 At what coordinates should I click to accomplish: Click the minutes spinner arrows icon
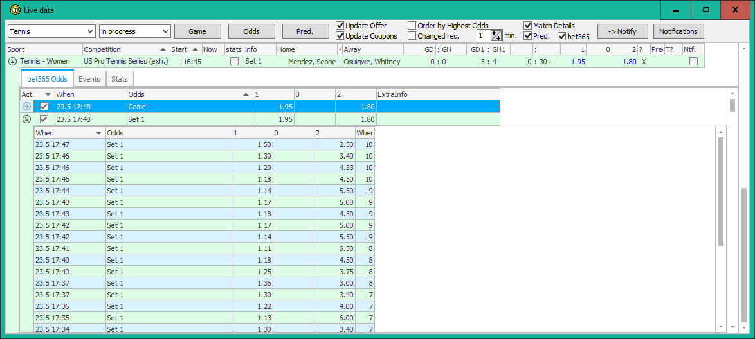pyautogui.click(x=496, y=35)
